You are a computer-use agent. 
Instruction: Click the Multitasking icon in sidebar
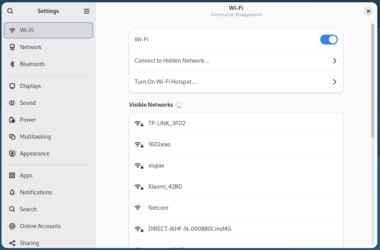(x=12, y=137)
